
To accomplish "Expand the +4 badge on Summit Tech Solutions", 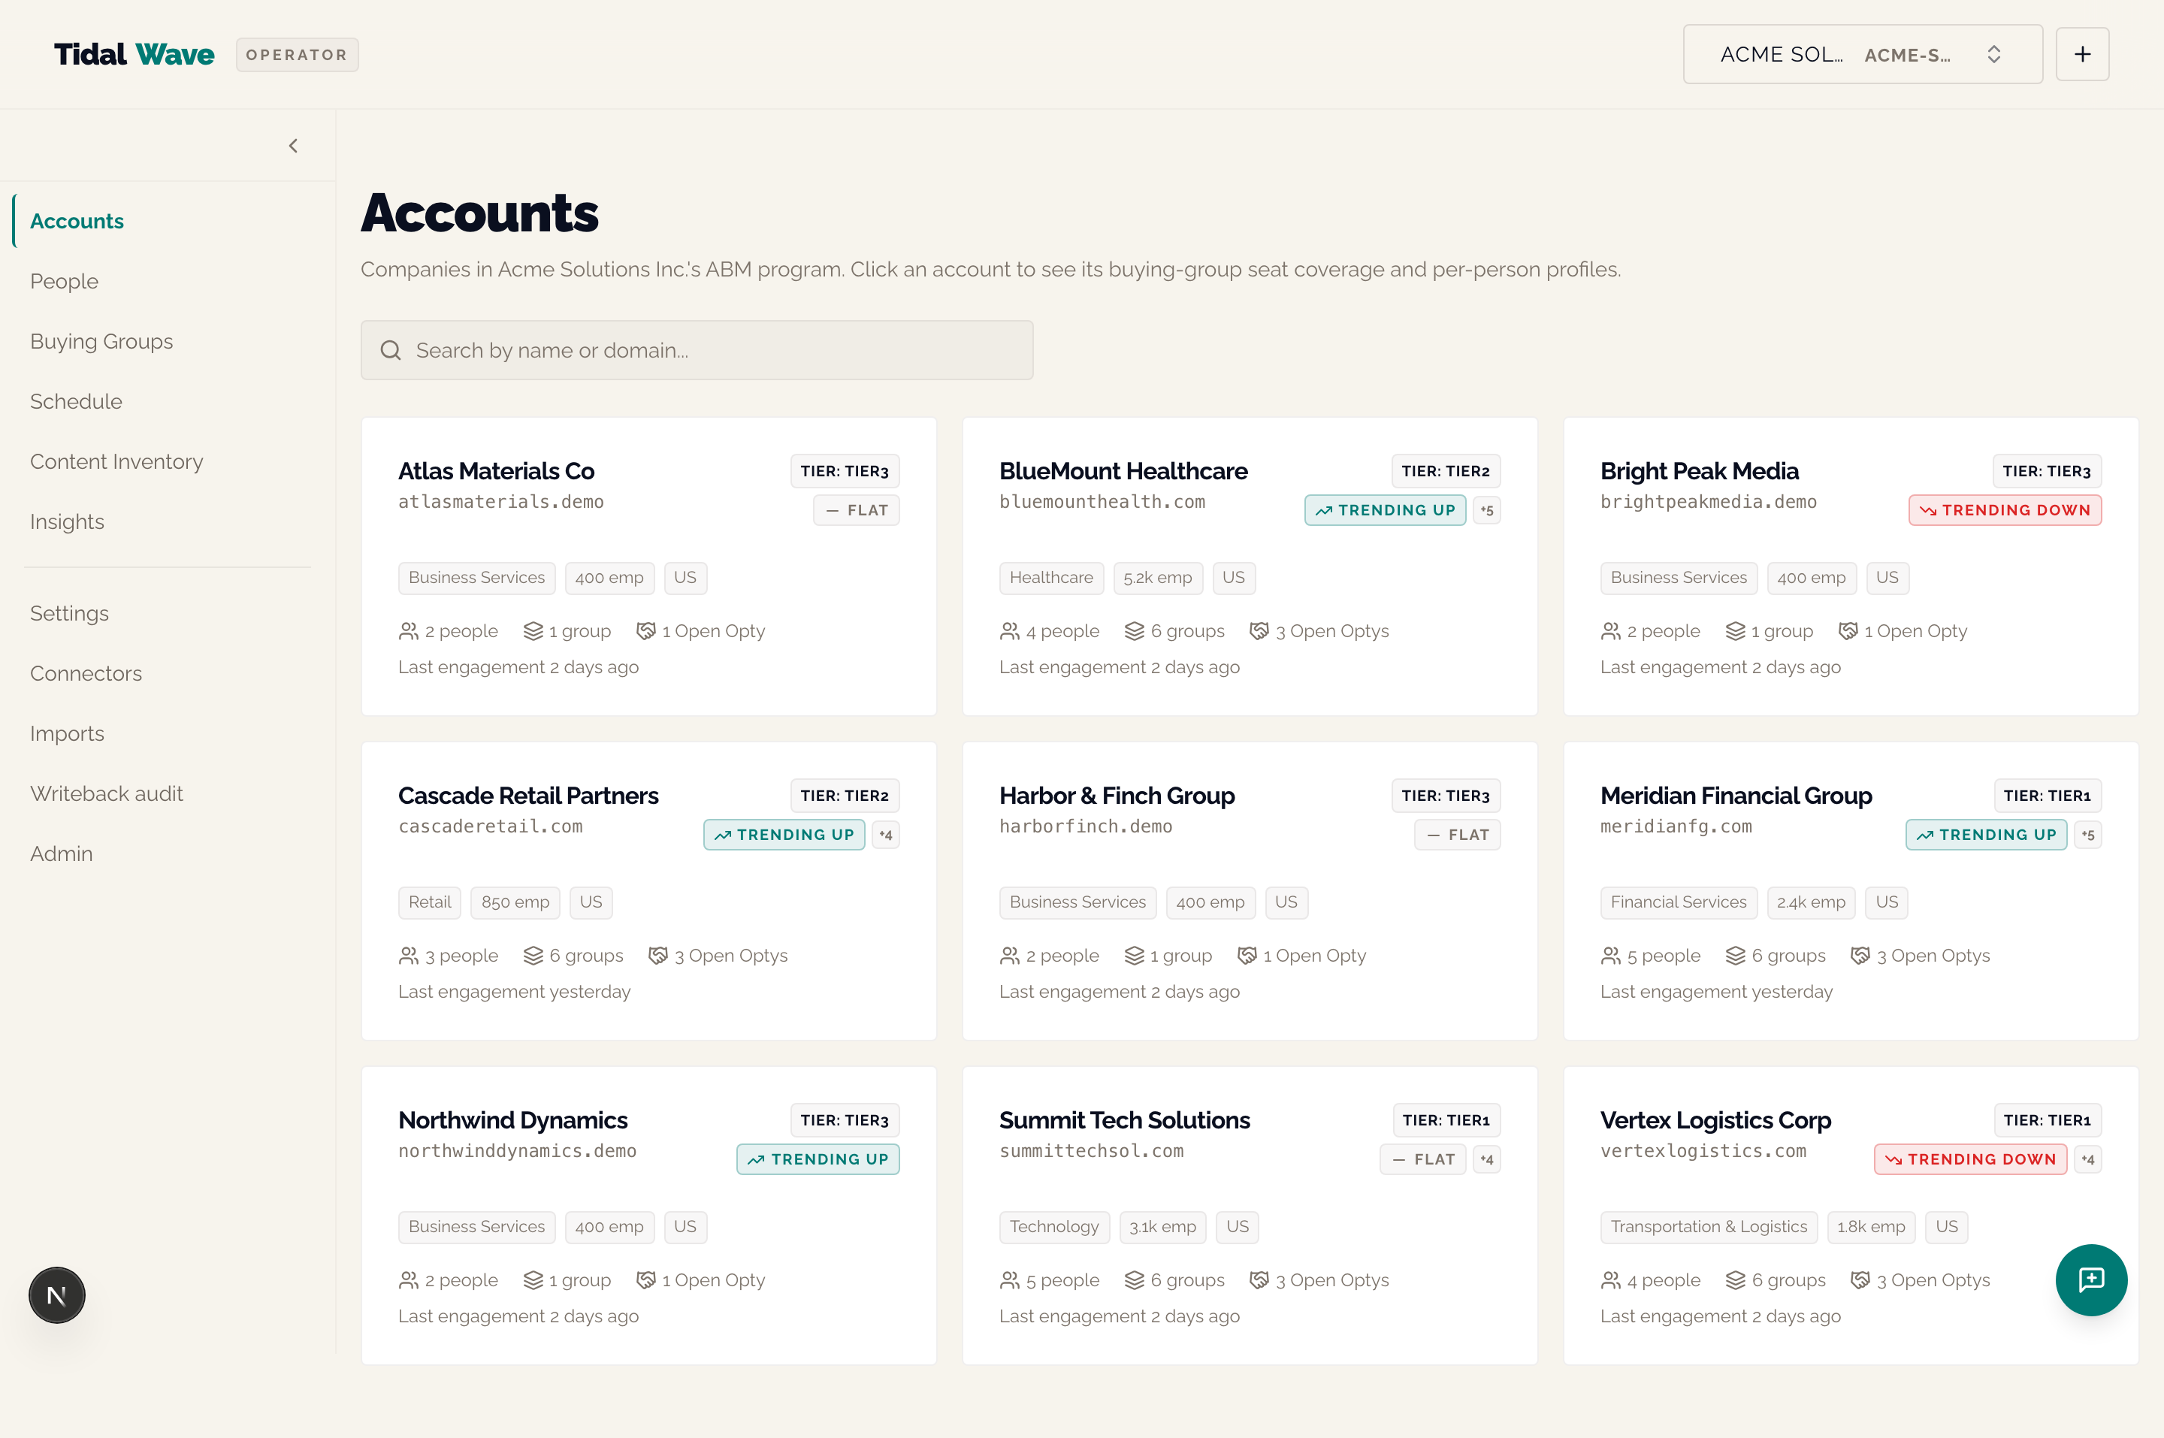I will click(1486, 1159).
